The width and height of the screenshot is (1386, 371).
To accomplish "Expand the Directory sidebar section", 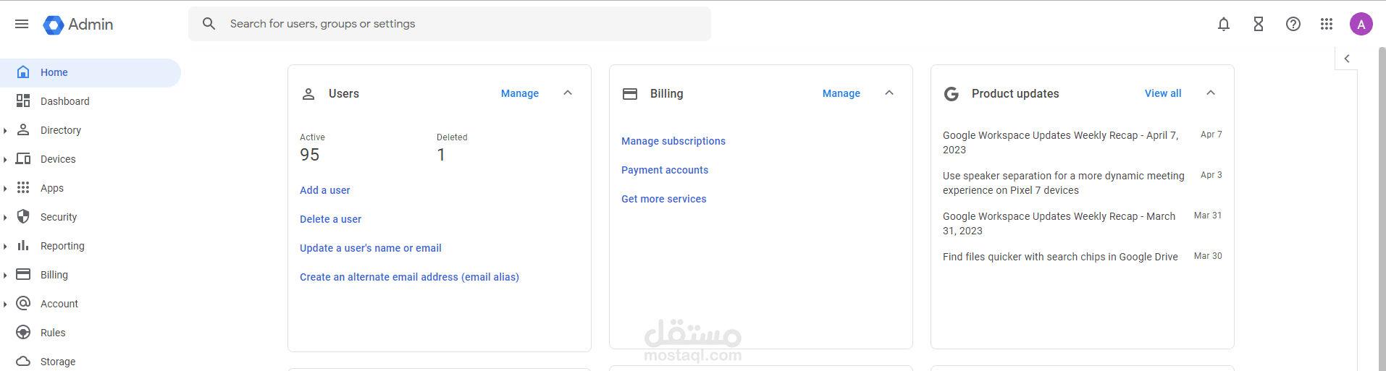I will coord(5,131).
